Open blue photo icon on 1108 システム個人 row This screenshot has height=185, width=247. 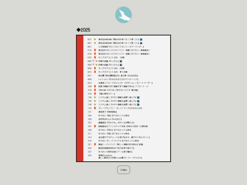[x=138, y=101]
